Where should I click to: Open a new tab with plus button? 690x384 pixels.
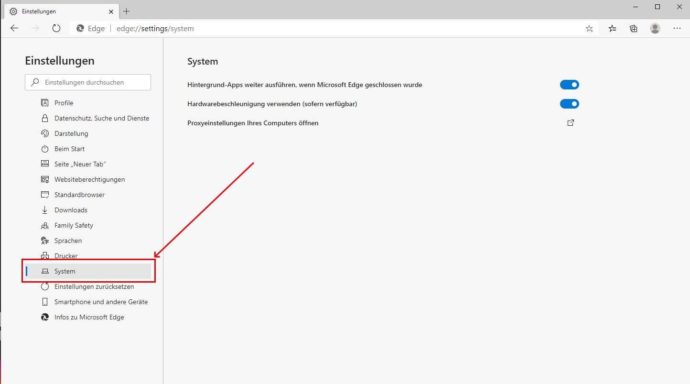point(127,11)
